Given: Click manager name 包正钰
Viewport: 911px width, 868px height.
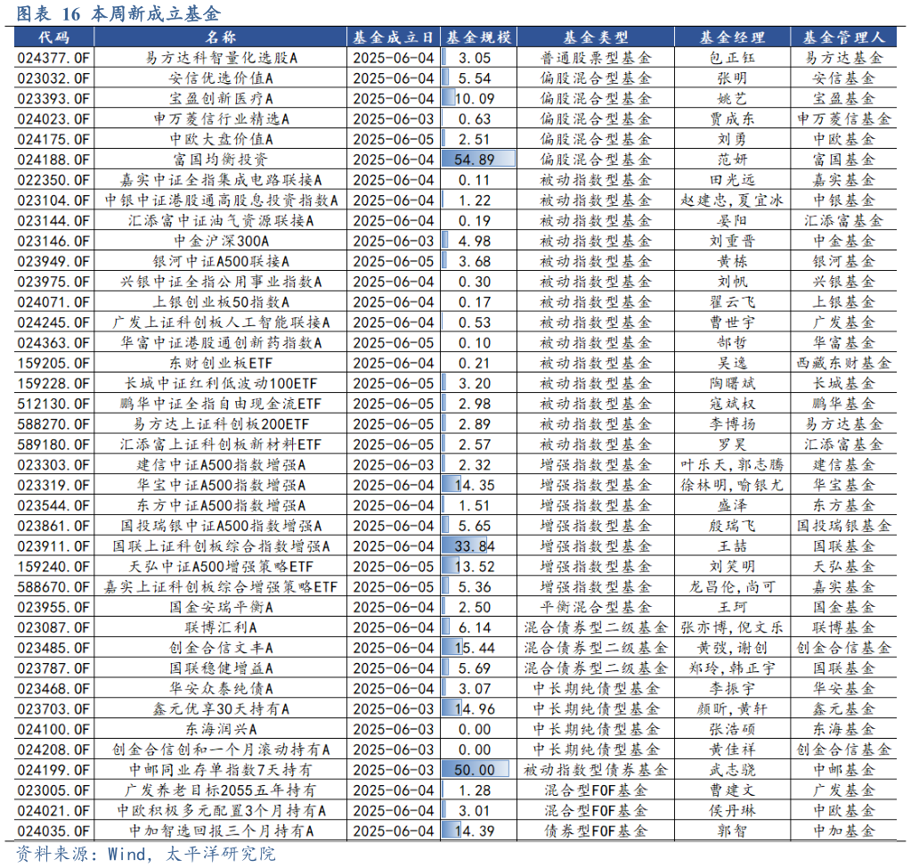Looking at the screenshot, I should [732, 58].
